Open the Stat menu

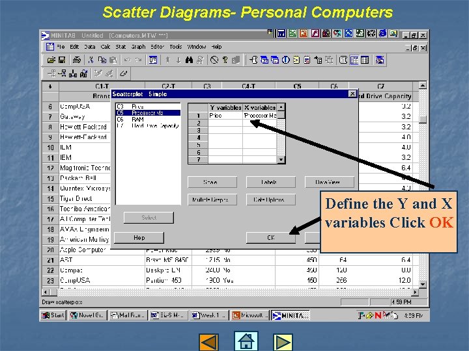coord(121,47)
